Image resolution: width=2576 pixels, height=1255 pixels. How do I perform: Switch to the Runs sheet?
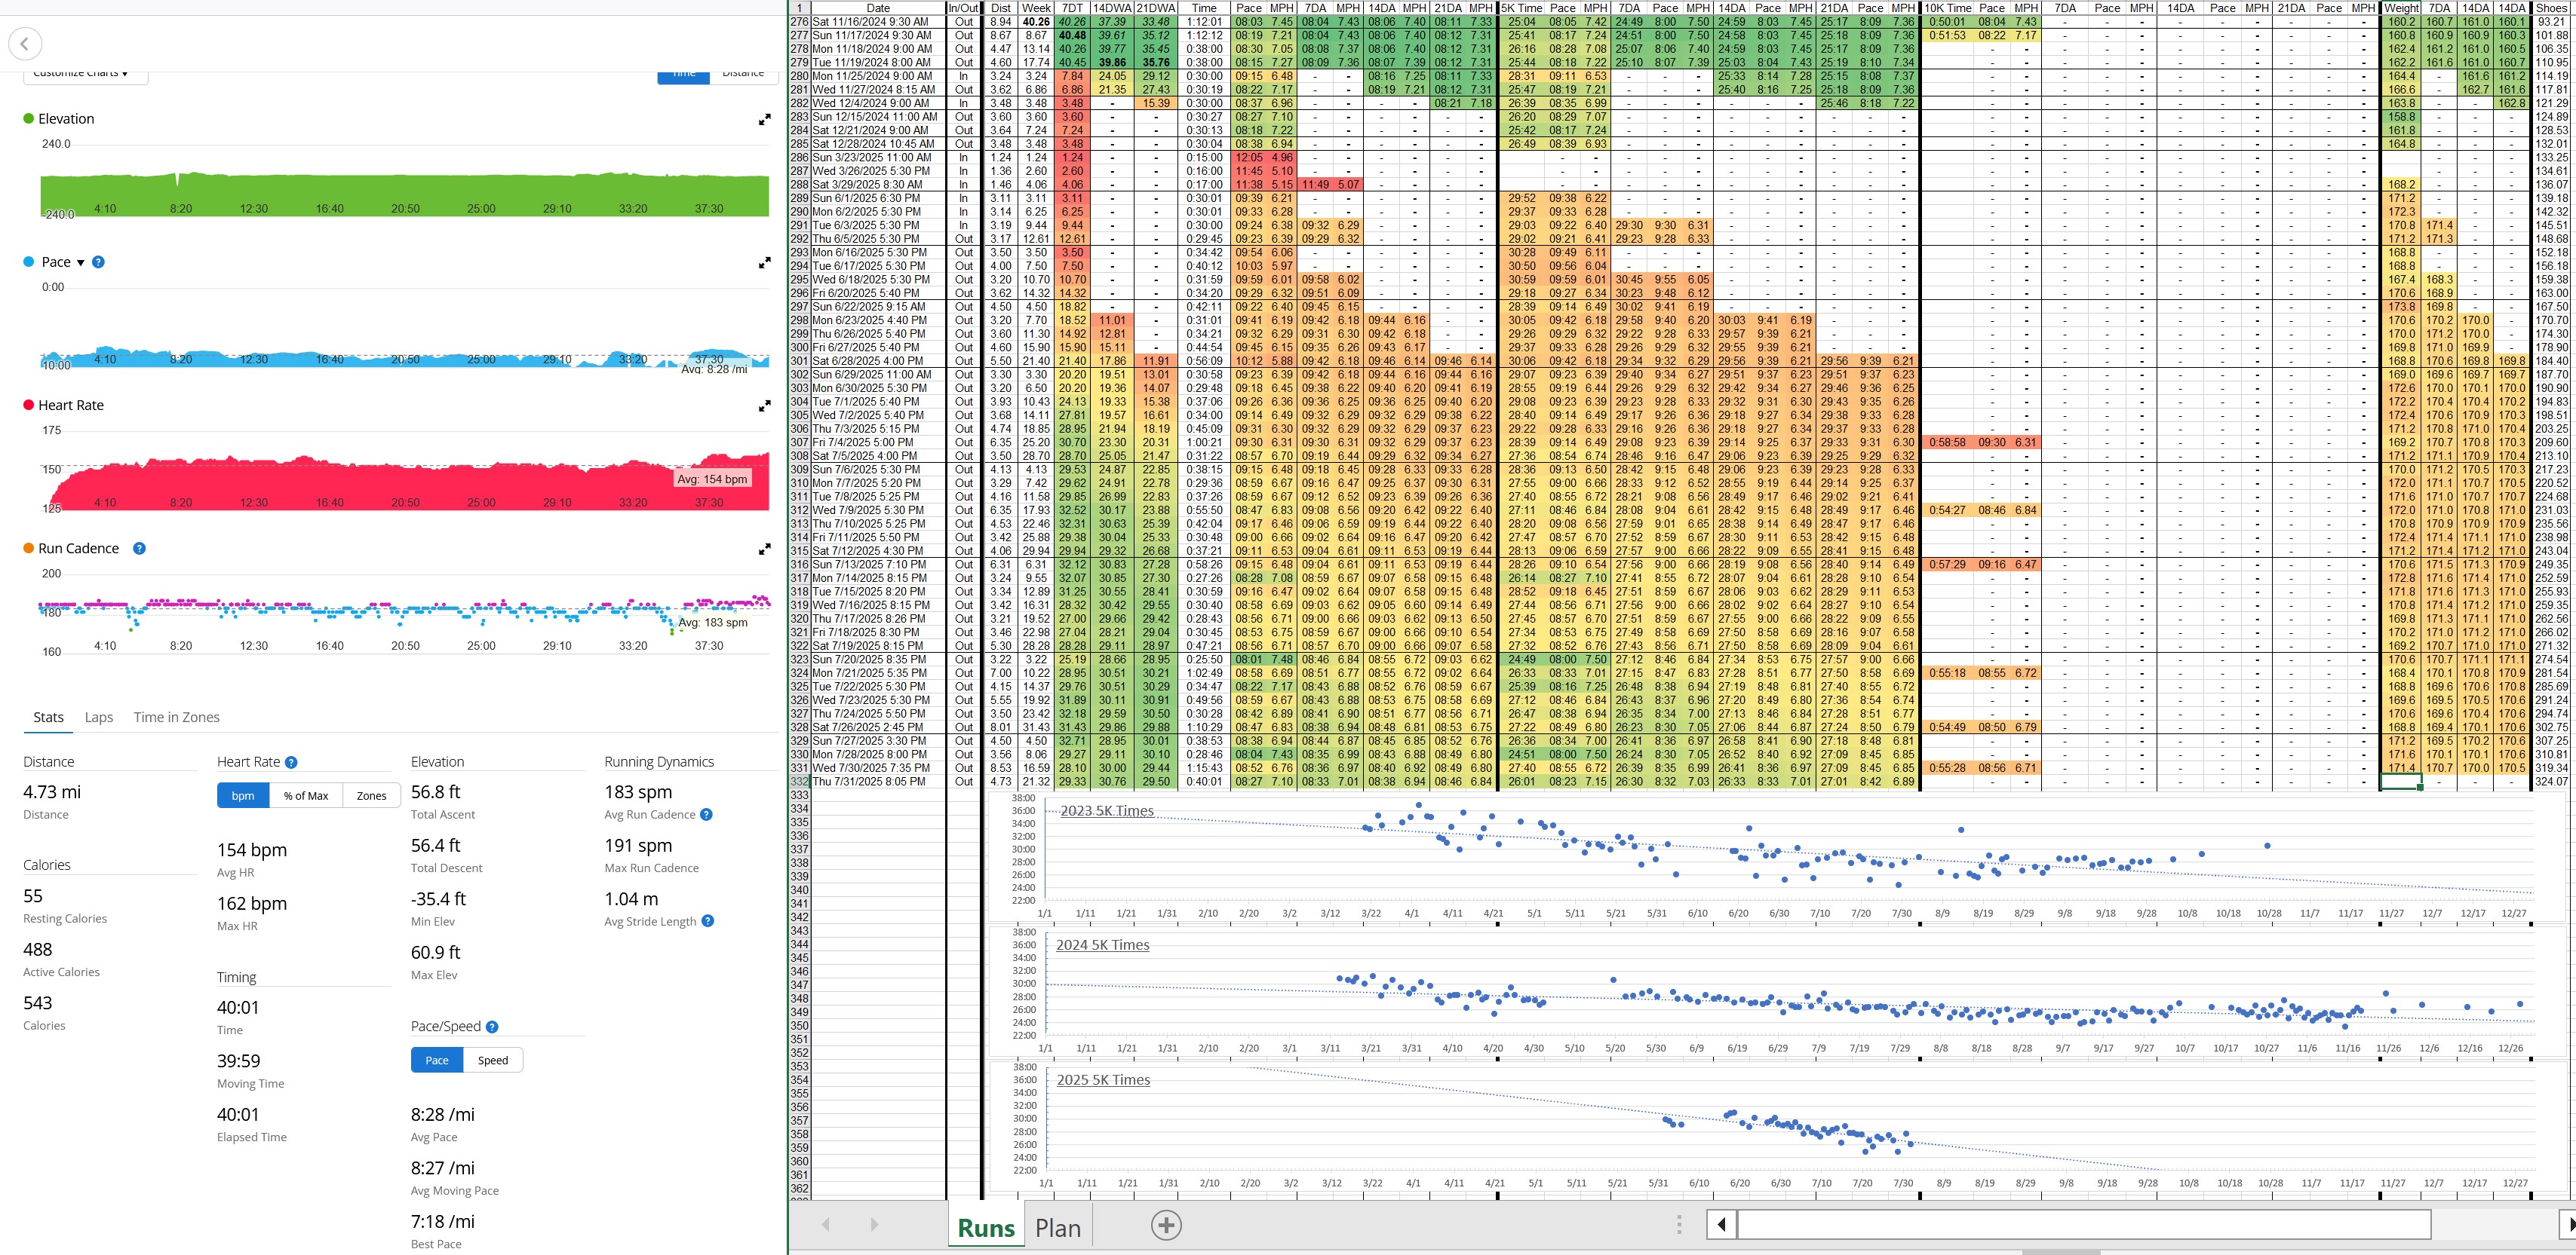click(986, 1228)
